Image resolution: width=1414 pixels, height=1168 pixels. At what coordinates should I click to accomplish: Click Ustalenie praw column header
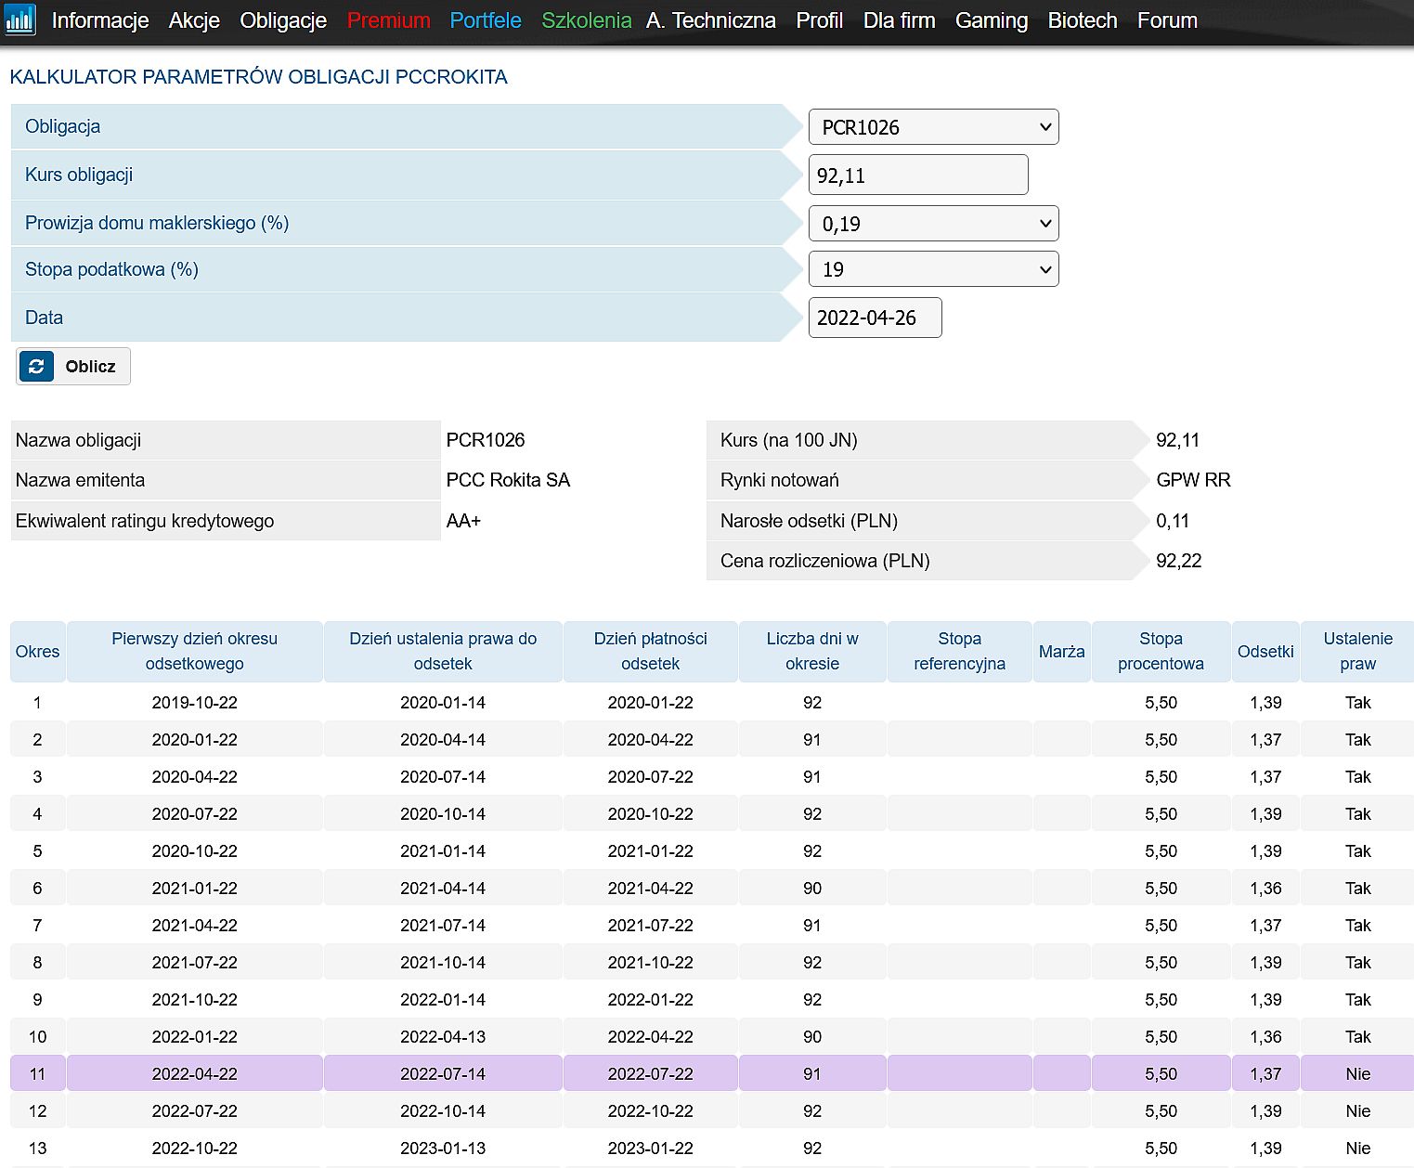[1358, 652]
